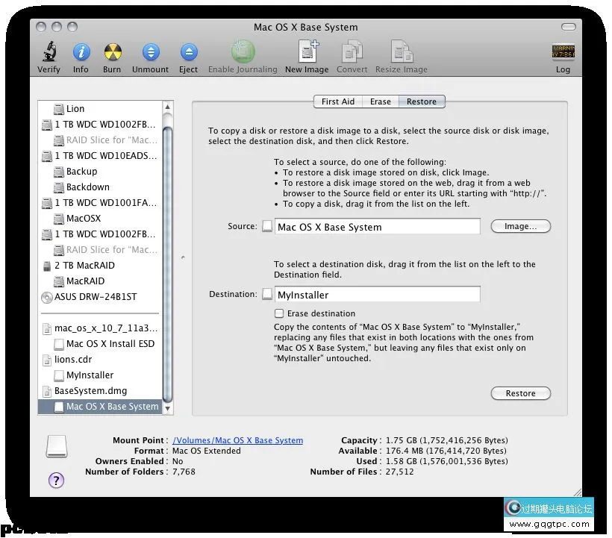Unmount the selected volume via toolbar
The height and width of the screenshot is (538, 612).
(151, 53)
